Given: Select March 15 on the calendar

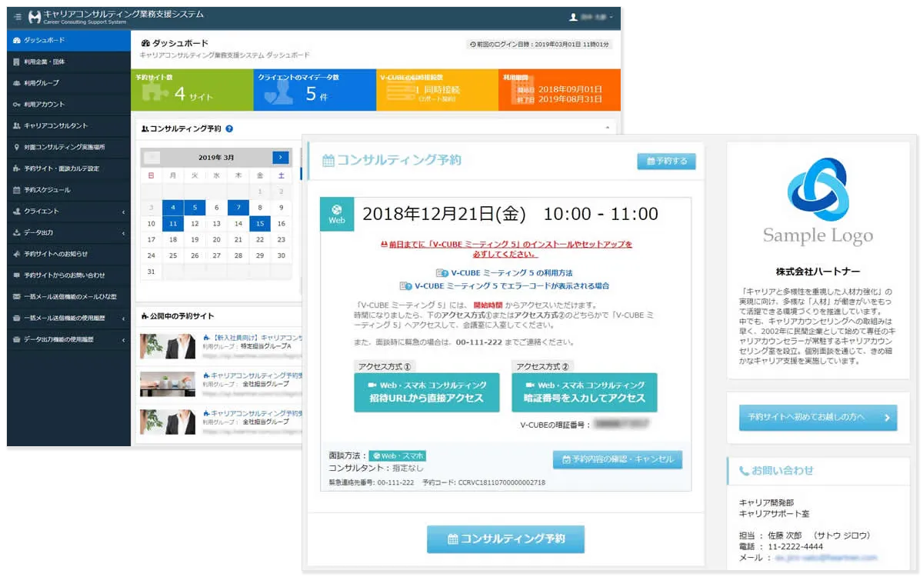Looking at the screenshot, I should tap(260, 224).
